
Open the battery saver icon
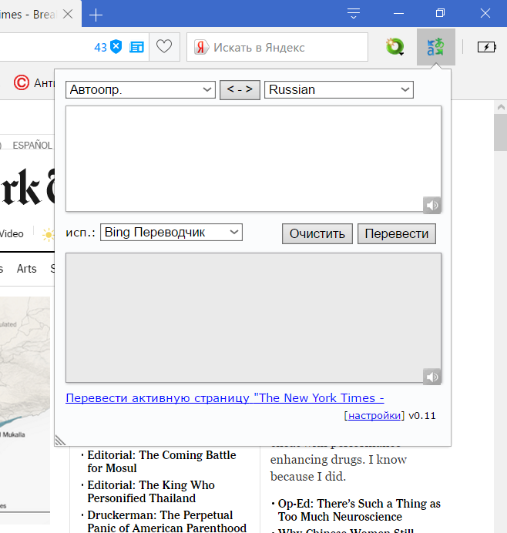coord(487,47)
